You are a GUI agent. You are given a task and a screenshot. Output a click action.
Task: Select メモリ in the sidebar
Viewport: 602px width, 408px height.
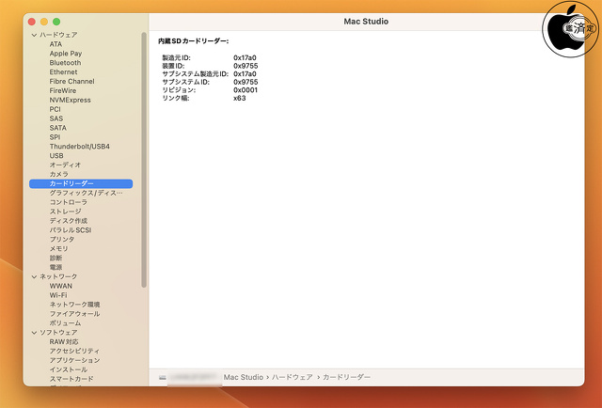[x=58, y=249]
